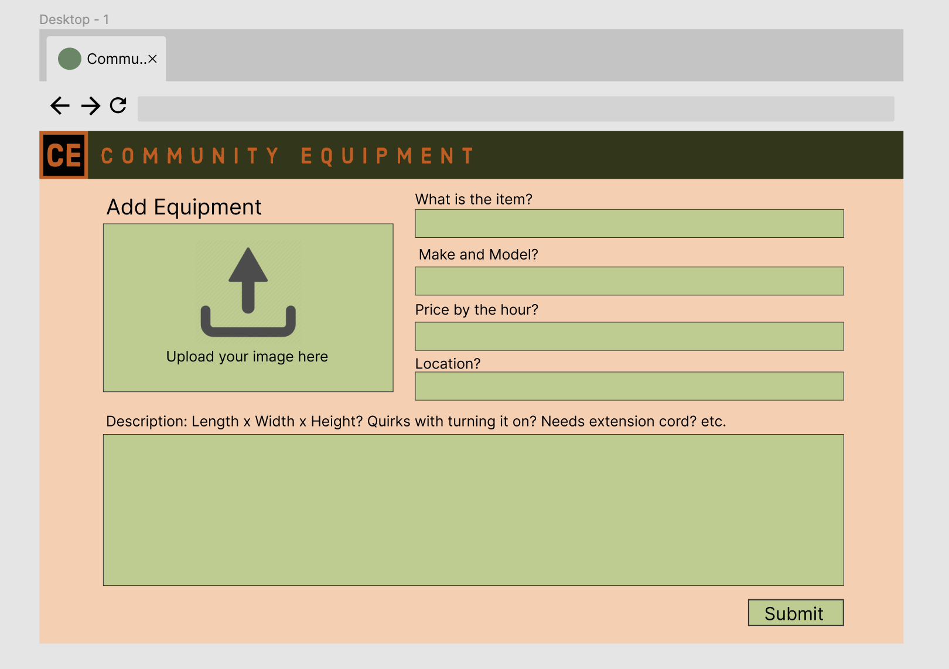This screenshot has height=669, width=949.
Task: Click the COMMUNITY EQUIPMENT header title
Action: point(287,156)
